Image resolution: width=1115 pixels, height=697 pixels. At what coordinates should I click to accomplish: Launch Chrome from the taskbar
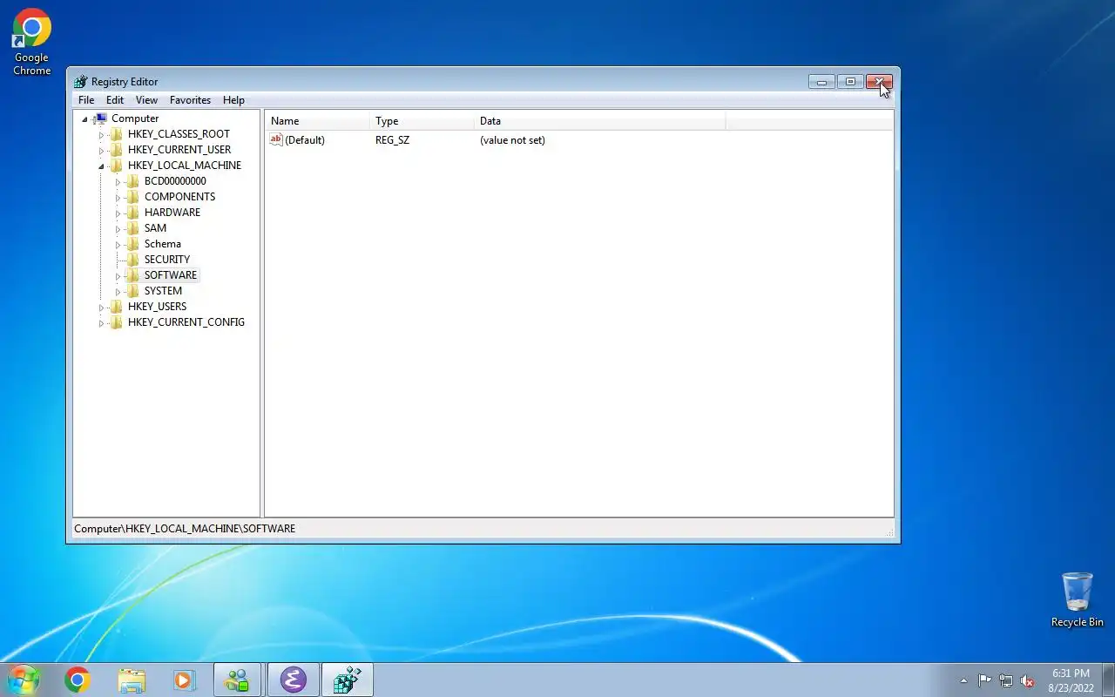(78, 680)
